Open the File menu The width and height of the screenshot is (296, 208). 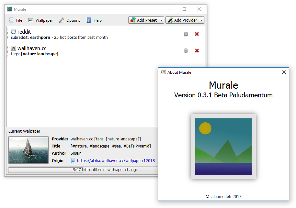coord(16,20)
